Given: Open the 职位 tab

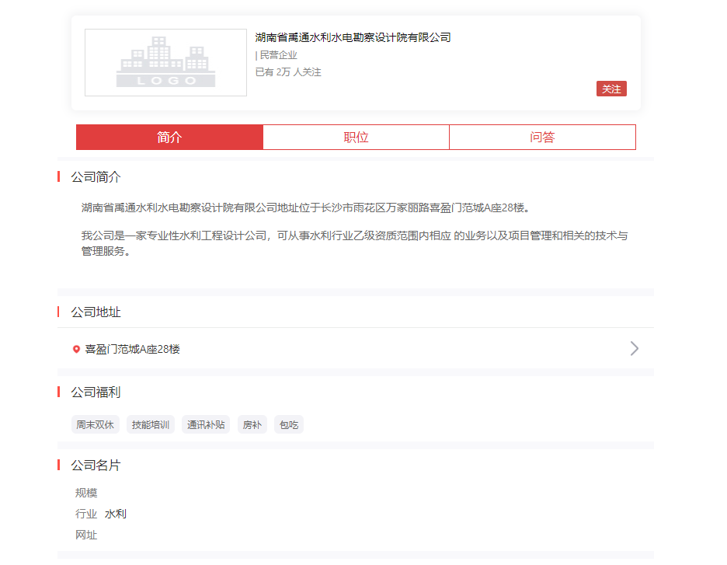Looking at the screenshot, I should (x=356, y=138).
